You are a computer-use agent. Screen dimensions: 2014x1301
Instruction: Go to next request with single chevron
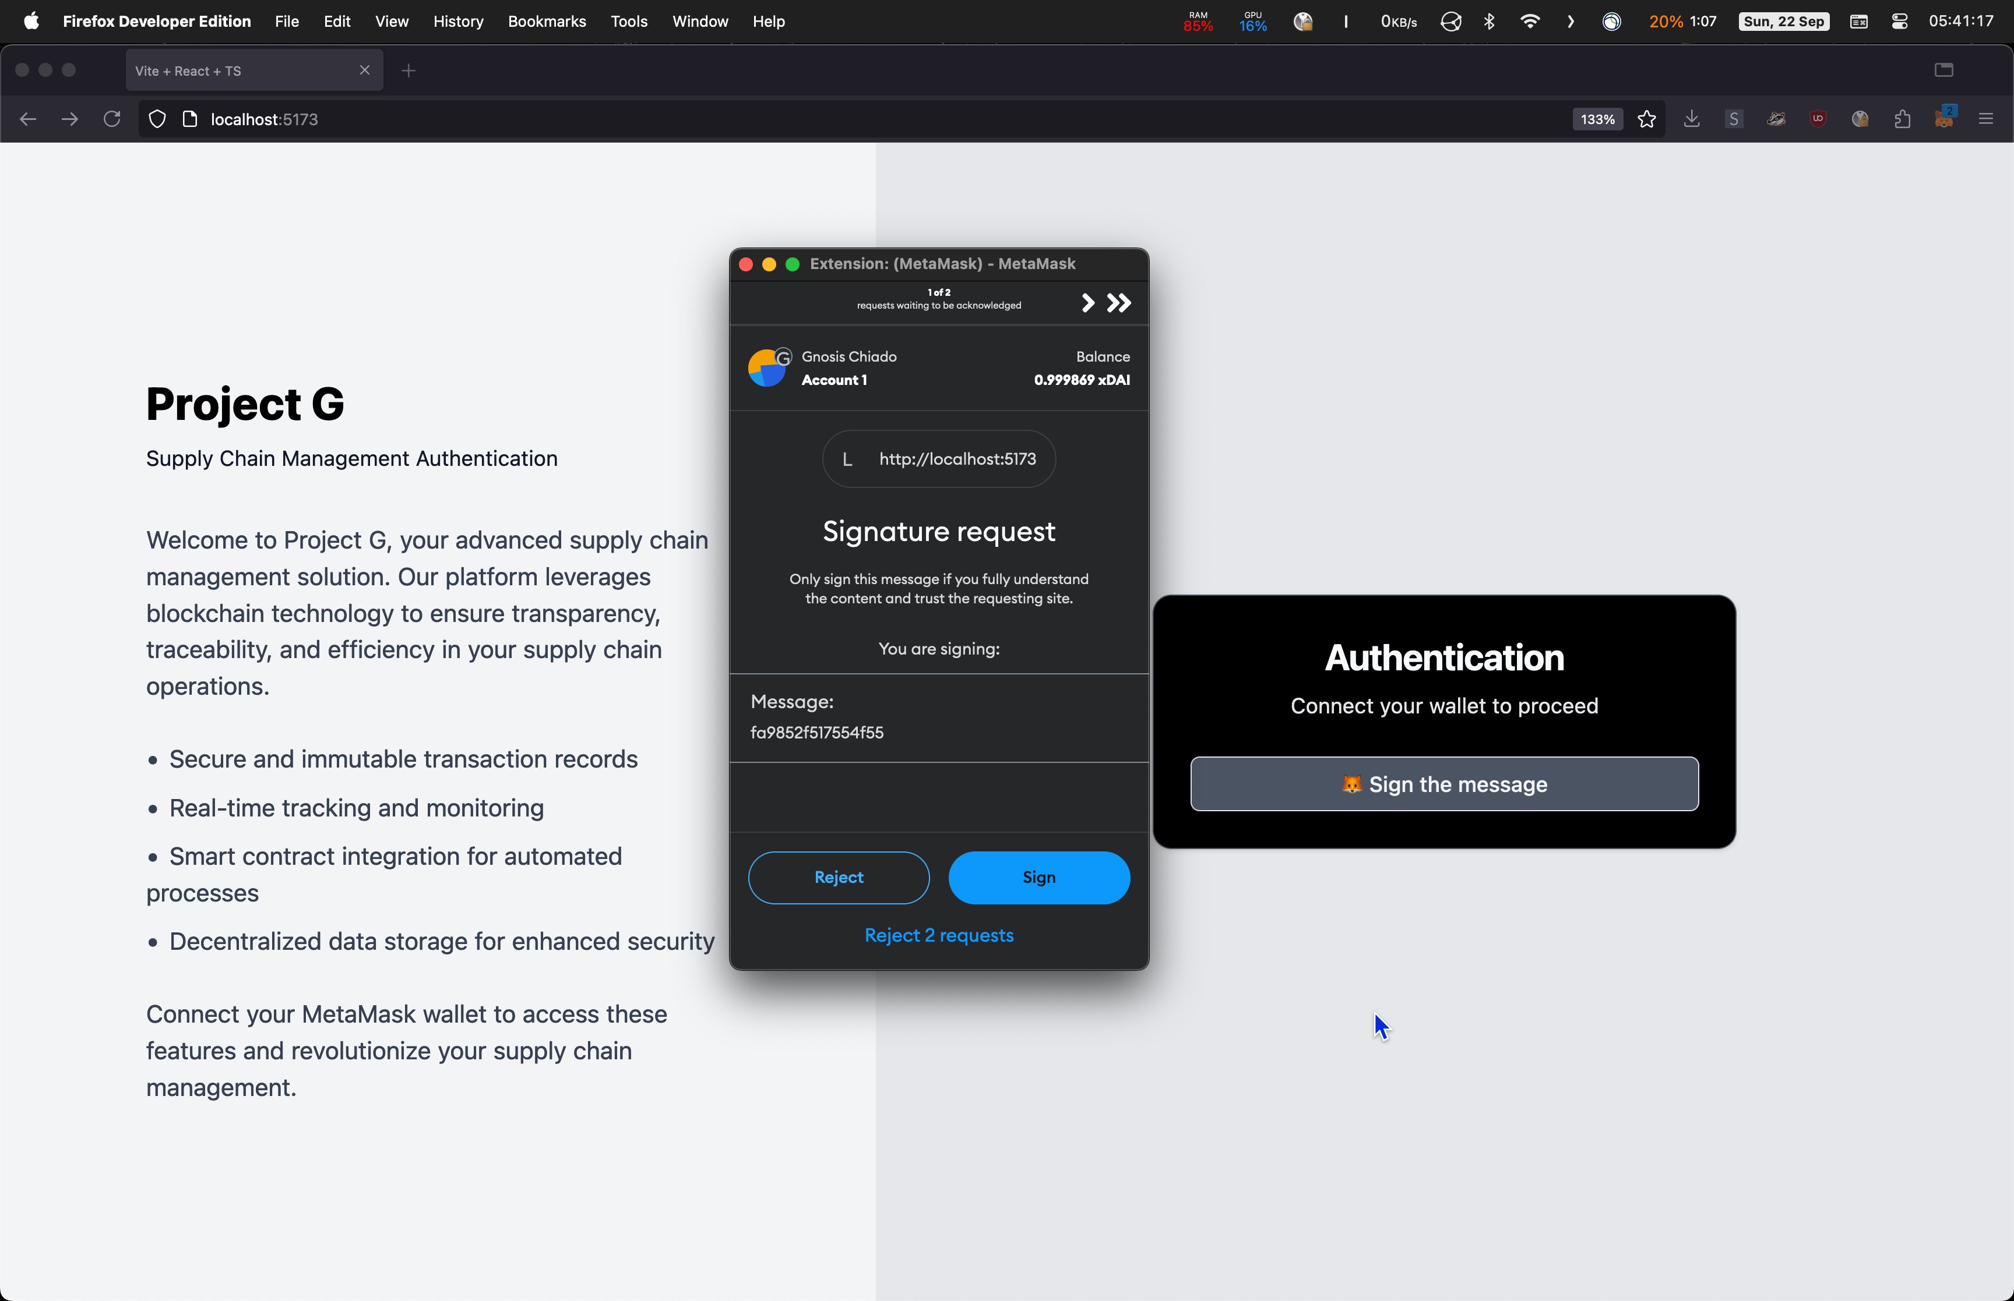(x=1088, y=302)
